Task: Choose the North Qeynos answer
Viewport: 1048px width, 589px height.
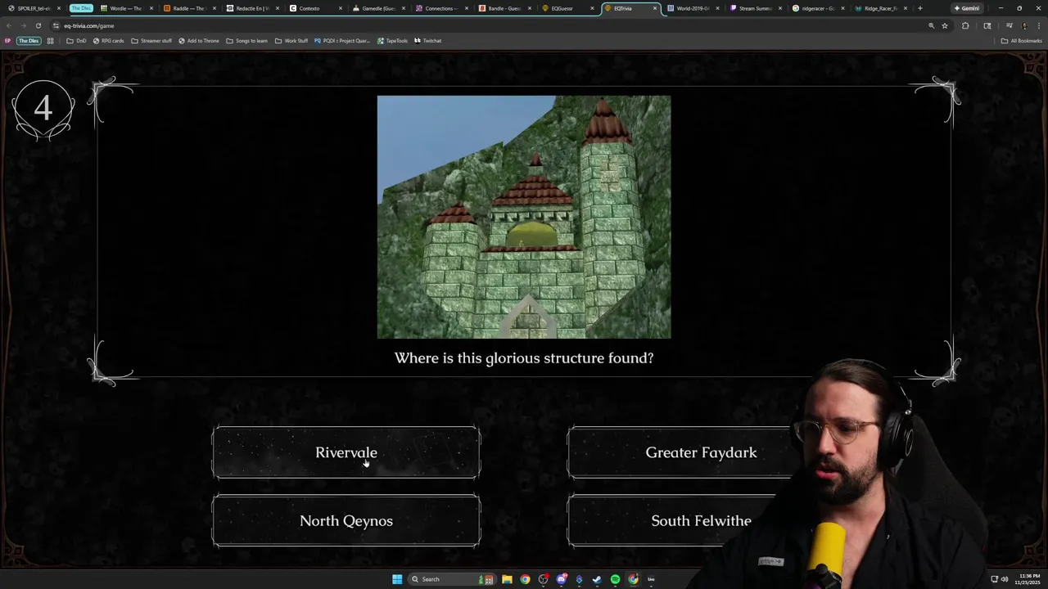Action: pos(346,520)
